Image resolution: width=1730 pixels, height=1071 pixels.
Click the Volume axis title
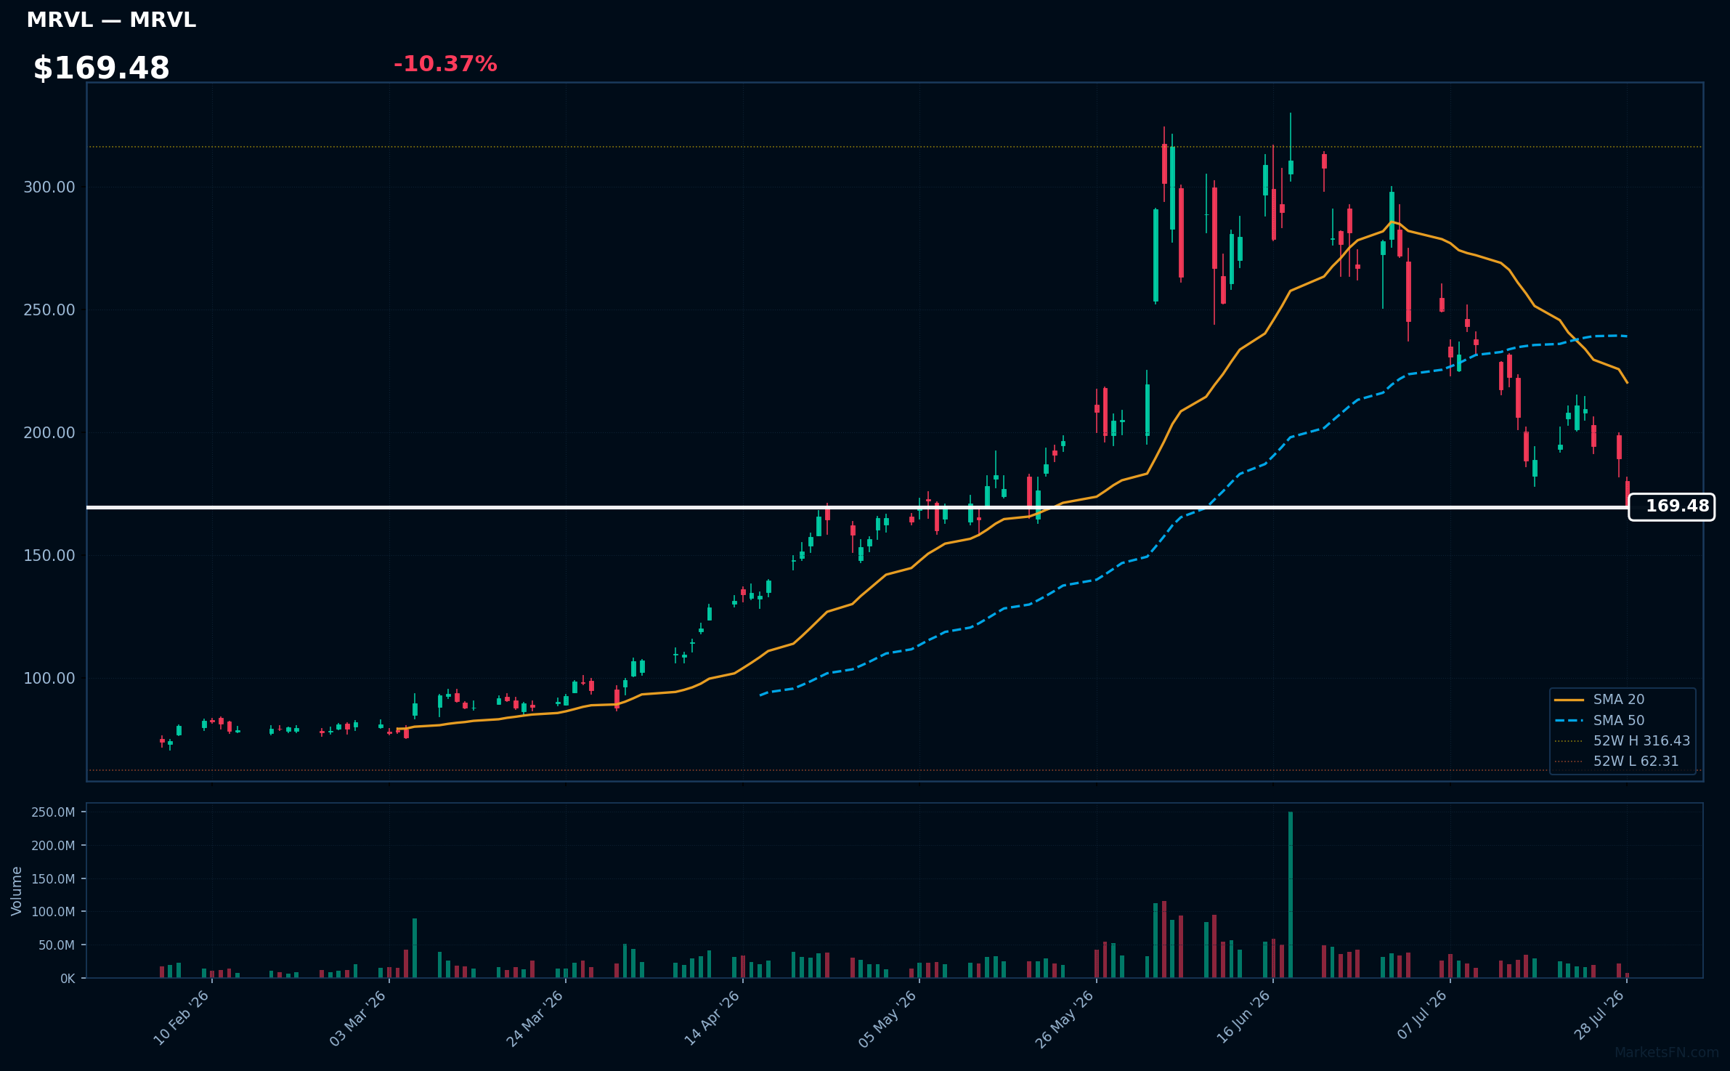coord(17,891)
